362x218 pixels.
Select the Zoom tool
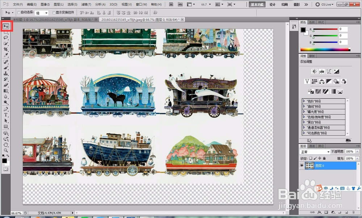[x=6, y=150]
